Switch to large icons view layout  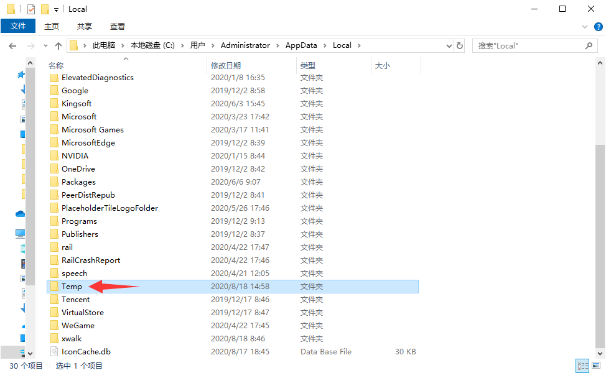coord(596,366)
